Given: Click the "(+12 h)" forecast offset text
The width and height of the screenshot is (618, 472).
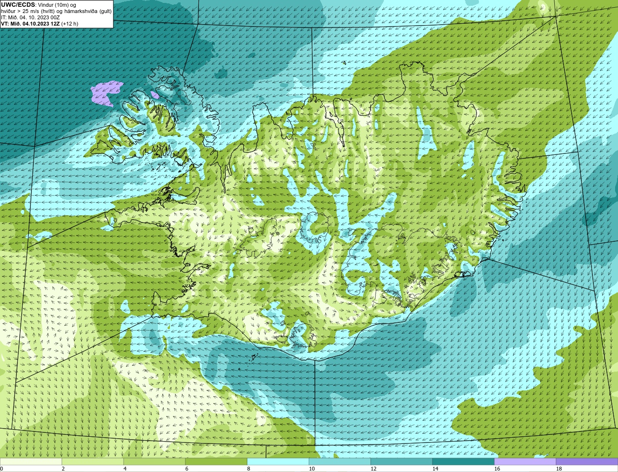Looking at the screenshot, I should point(70,24).
